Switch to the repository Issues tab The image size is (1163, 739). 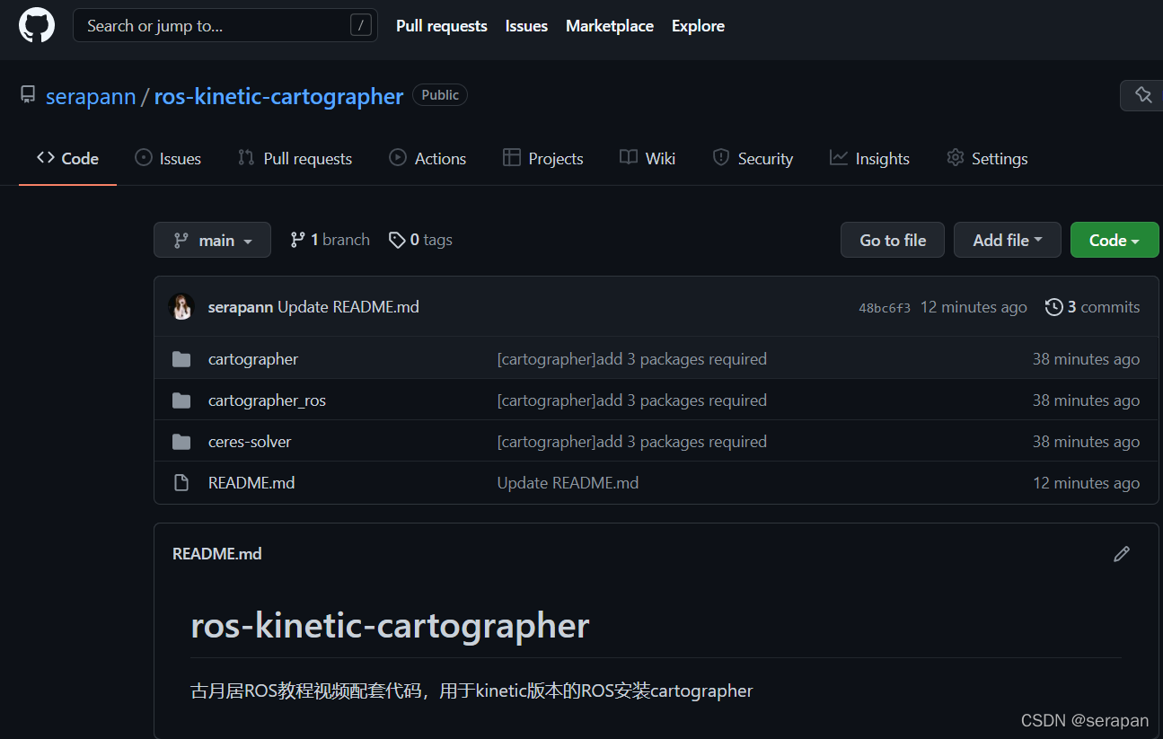click(x=168, y=158)
